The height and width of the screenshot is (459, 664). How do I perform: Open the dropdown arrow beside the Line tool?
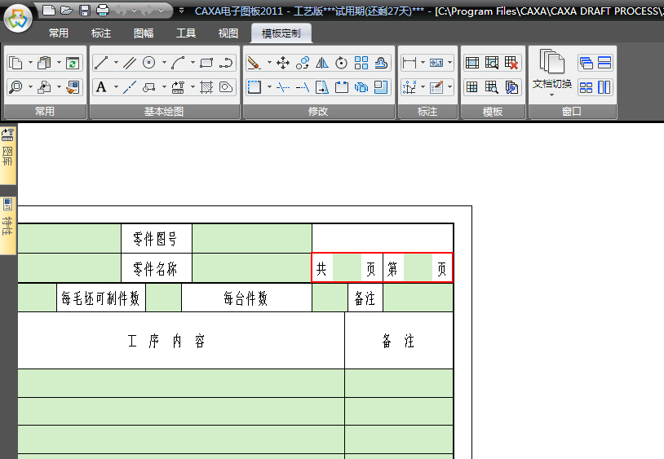click(116, 63)
